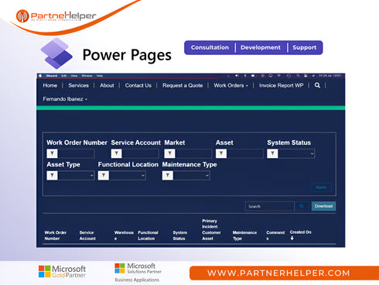Viewport: 379px width, 285px height.
Task: Click the Work Order Number filter icon
Action: 52,153
